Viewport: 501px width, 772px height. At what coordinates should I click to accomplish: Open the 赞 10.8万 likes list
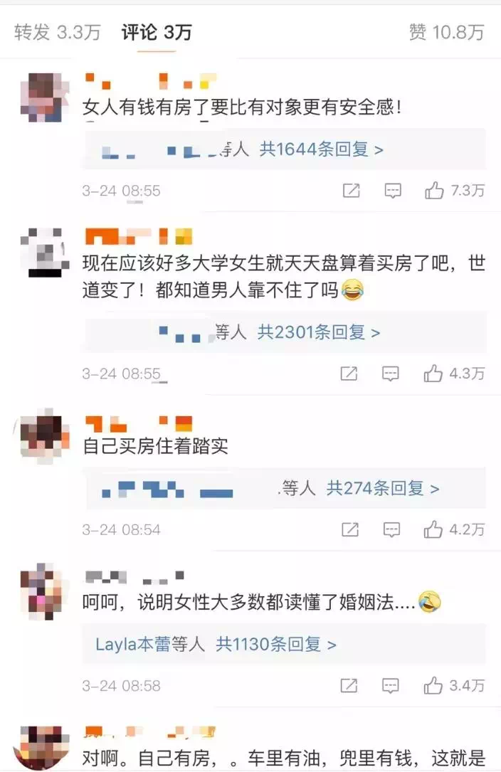(447, 33)
